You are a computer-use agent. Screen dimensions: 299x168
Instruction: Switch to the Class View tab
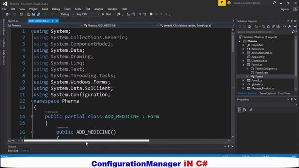284,93
